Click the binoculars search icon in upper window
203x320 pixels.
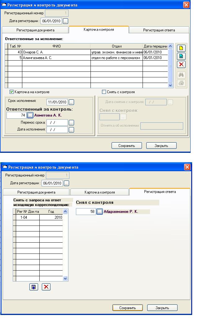coord(181,75)
